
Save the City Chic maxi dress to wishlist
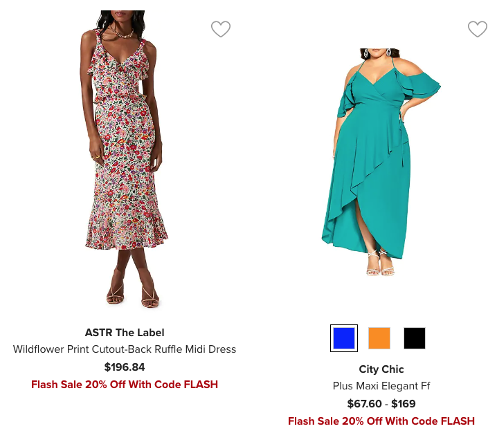(x=477, y=29)
